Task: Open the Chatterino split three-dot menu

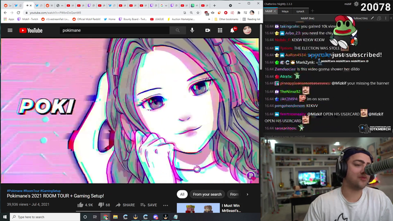Action: tap(386, 18)
